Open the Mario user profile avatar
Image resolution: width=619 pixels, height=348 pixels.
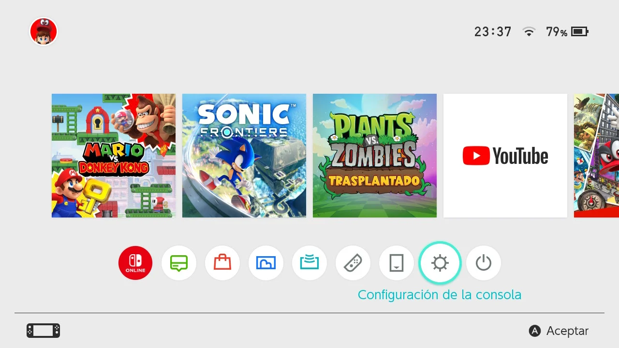(44, 32)
